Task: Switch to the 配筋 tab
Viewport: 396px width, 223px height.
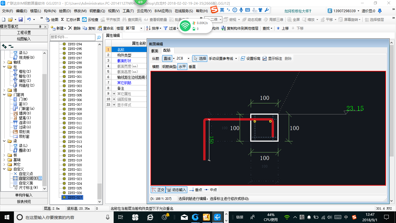Action: tap(167, 51)
